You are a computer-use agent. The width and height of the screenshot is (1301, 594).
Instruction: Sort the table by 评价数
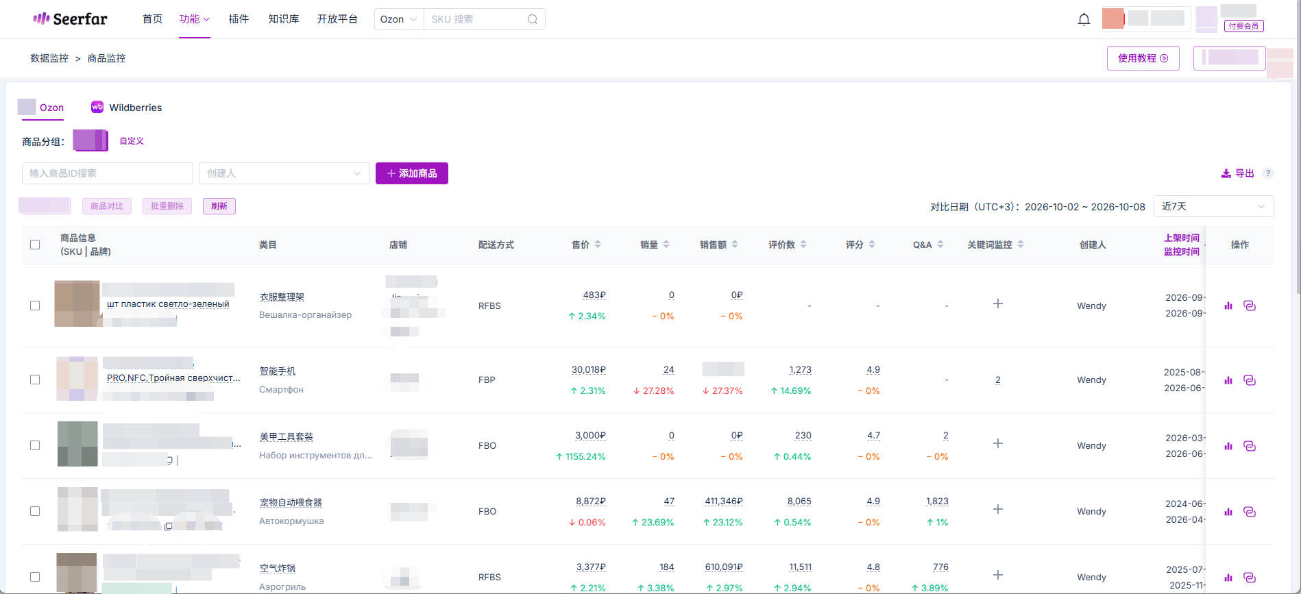click(803, 245)
